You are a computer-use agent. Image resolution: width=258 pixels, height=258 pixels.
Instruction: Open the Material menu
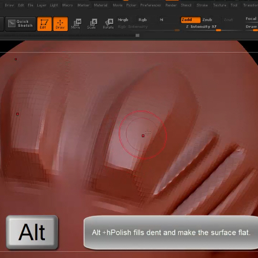(100, 5)
